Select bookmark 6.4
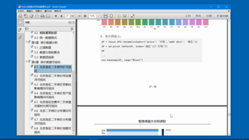Screen dimensions: 249x140 click(53, 95)
